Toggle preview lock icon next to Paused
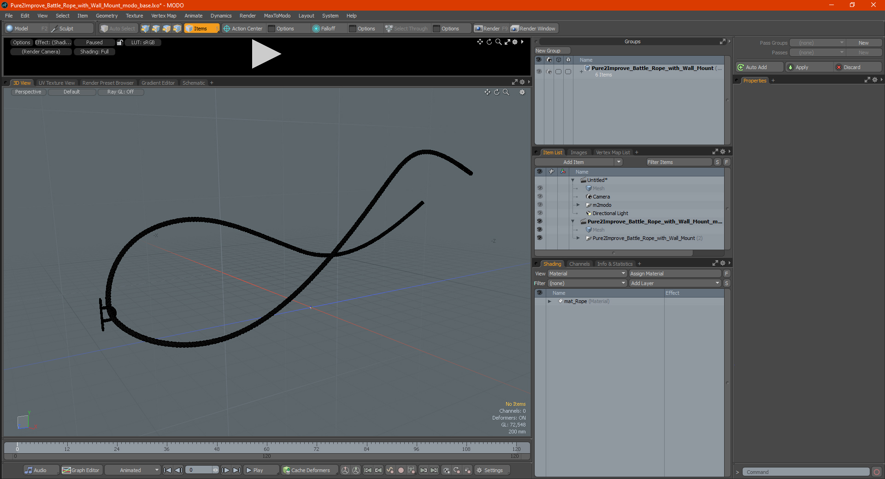885x479 pixels. (x=120, y=42)
